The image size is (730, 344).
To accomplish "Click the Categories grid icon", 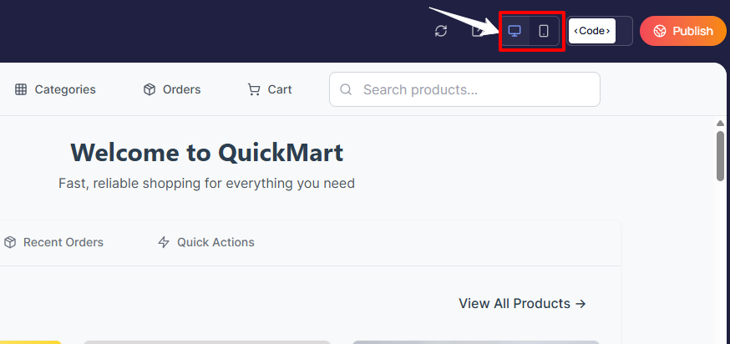I will tap(22, 89).
